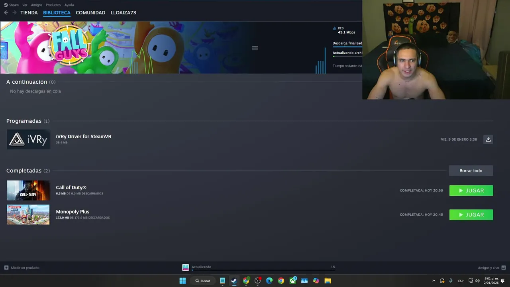Click the Amigos y chat friends icon

pyautogui.click(x=504, y=267)
